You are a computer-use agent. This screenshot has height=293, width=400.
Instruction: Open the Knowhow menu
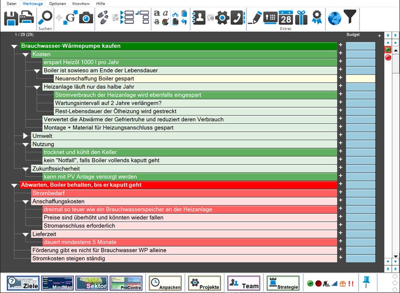click(81, 4)
